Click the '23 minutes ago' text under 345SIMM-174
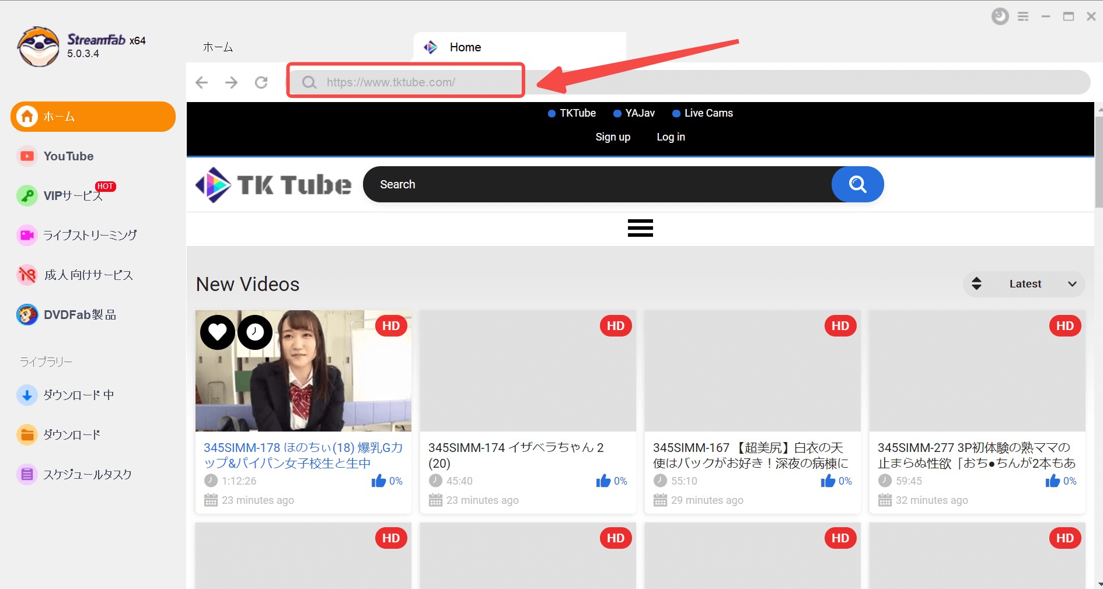Screen dimensions: 1103x589 [x=483, y=500]
